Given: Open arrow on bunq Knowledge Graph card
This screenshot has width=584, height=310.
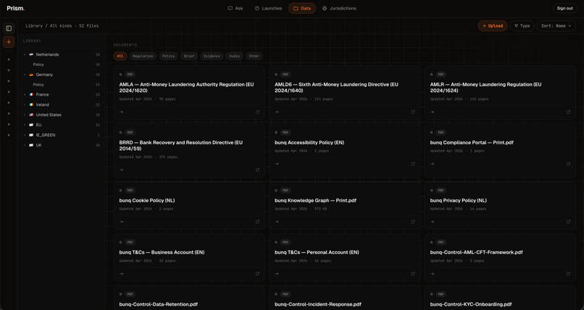Looking at the screenshot, I should click(276, 222).
